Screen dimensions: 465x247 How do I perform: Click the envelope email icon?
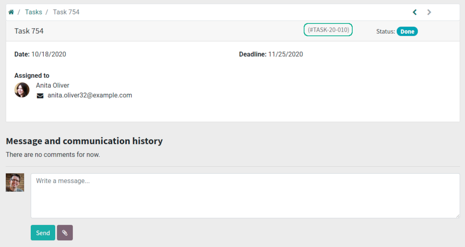click(x=40, y=96)
